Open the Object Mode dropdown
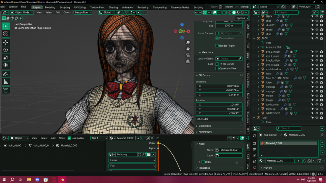 (22, 13)
